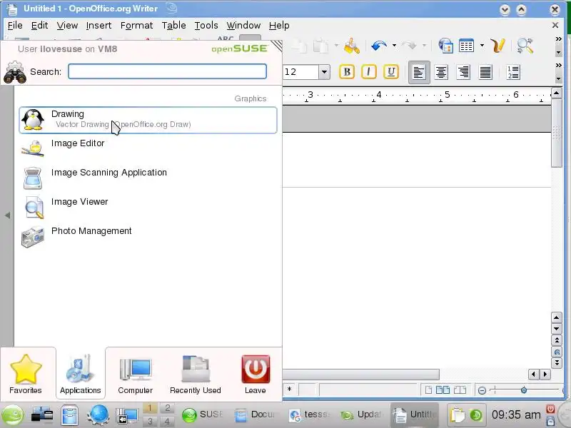The width and height of the screenshot is (571, 428).
Task: Click the zoom out minus button
Action: [x=482, y=390]
